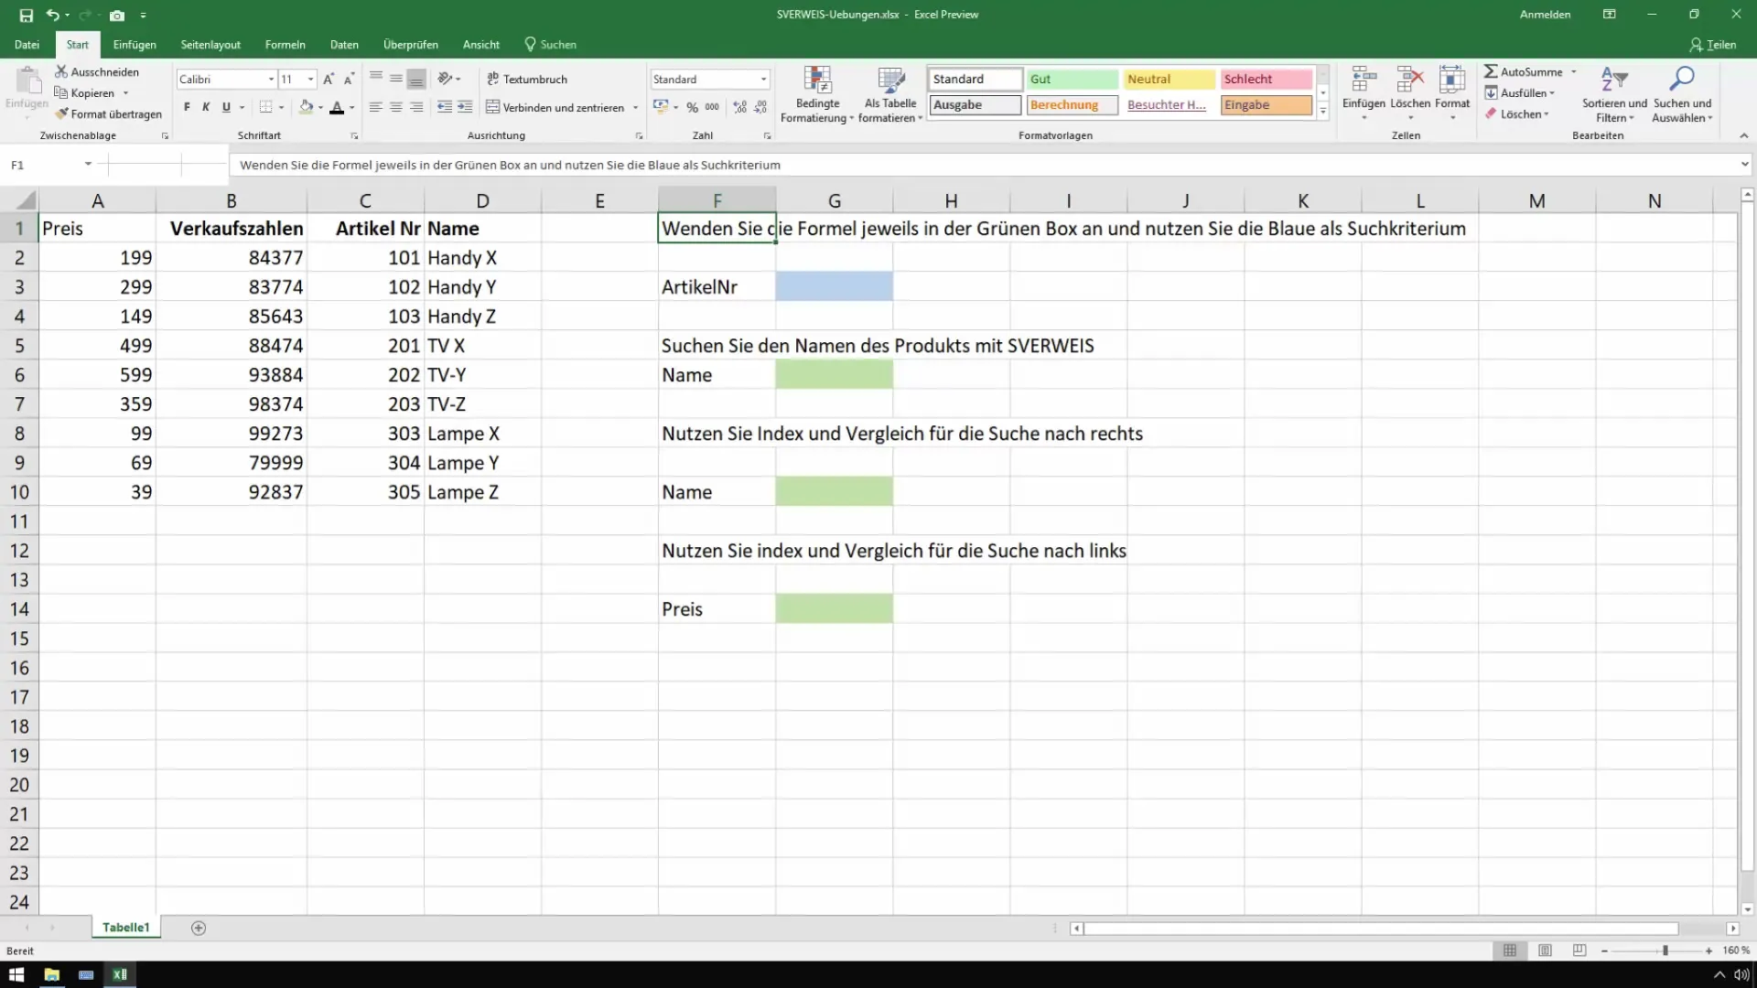1757x988 pixels.
Task: Open the Calibri font name dropdown
Action: [271, 80]
